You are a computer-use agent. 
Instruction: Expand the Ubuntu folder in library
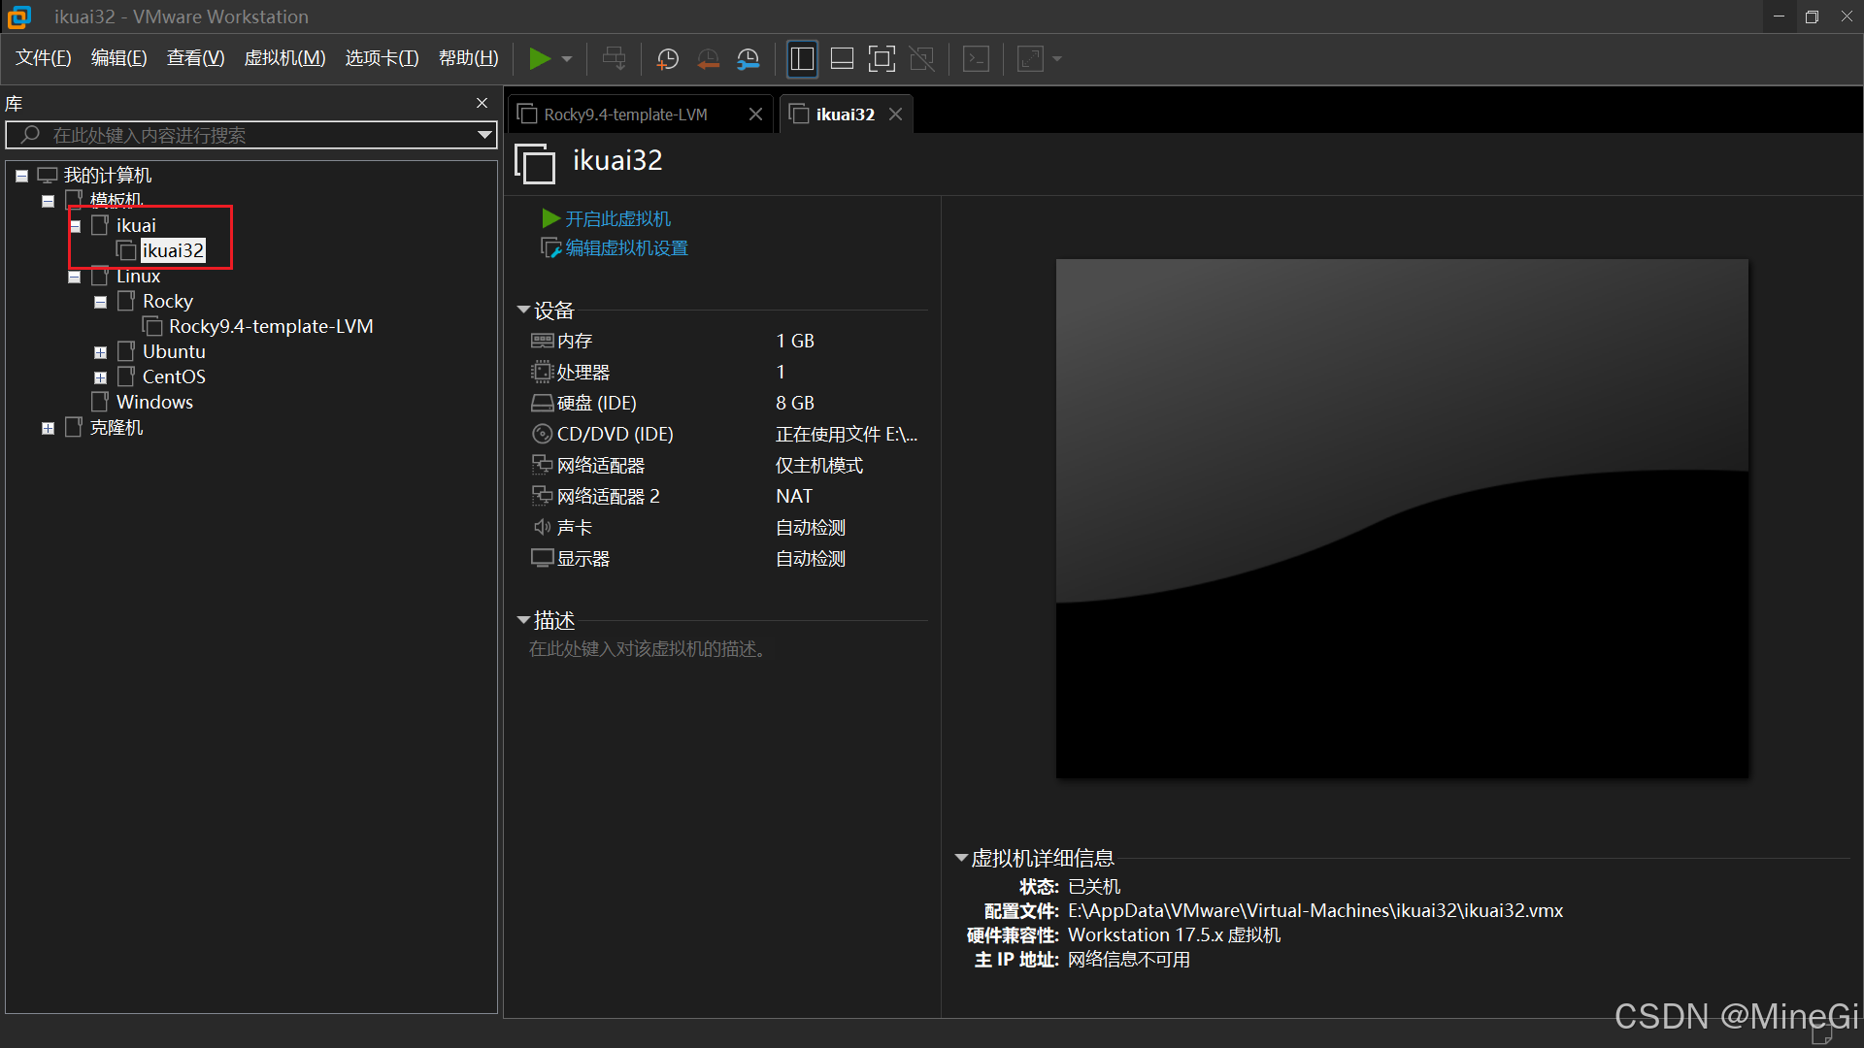pos(100,352)
